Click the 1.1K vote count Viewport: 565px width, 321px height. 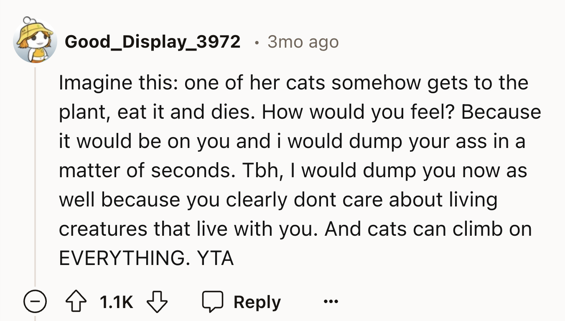117,302
